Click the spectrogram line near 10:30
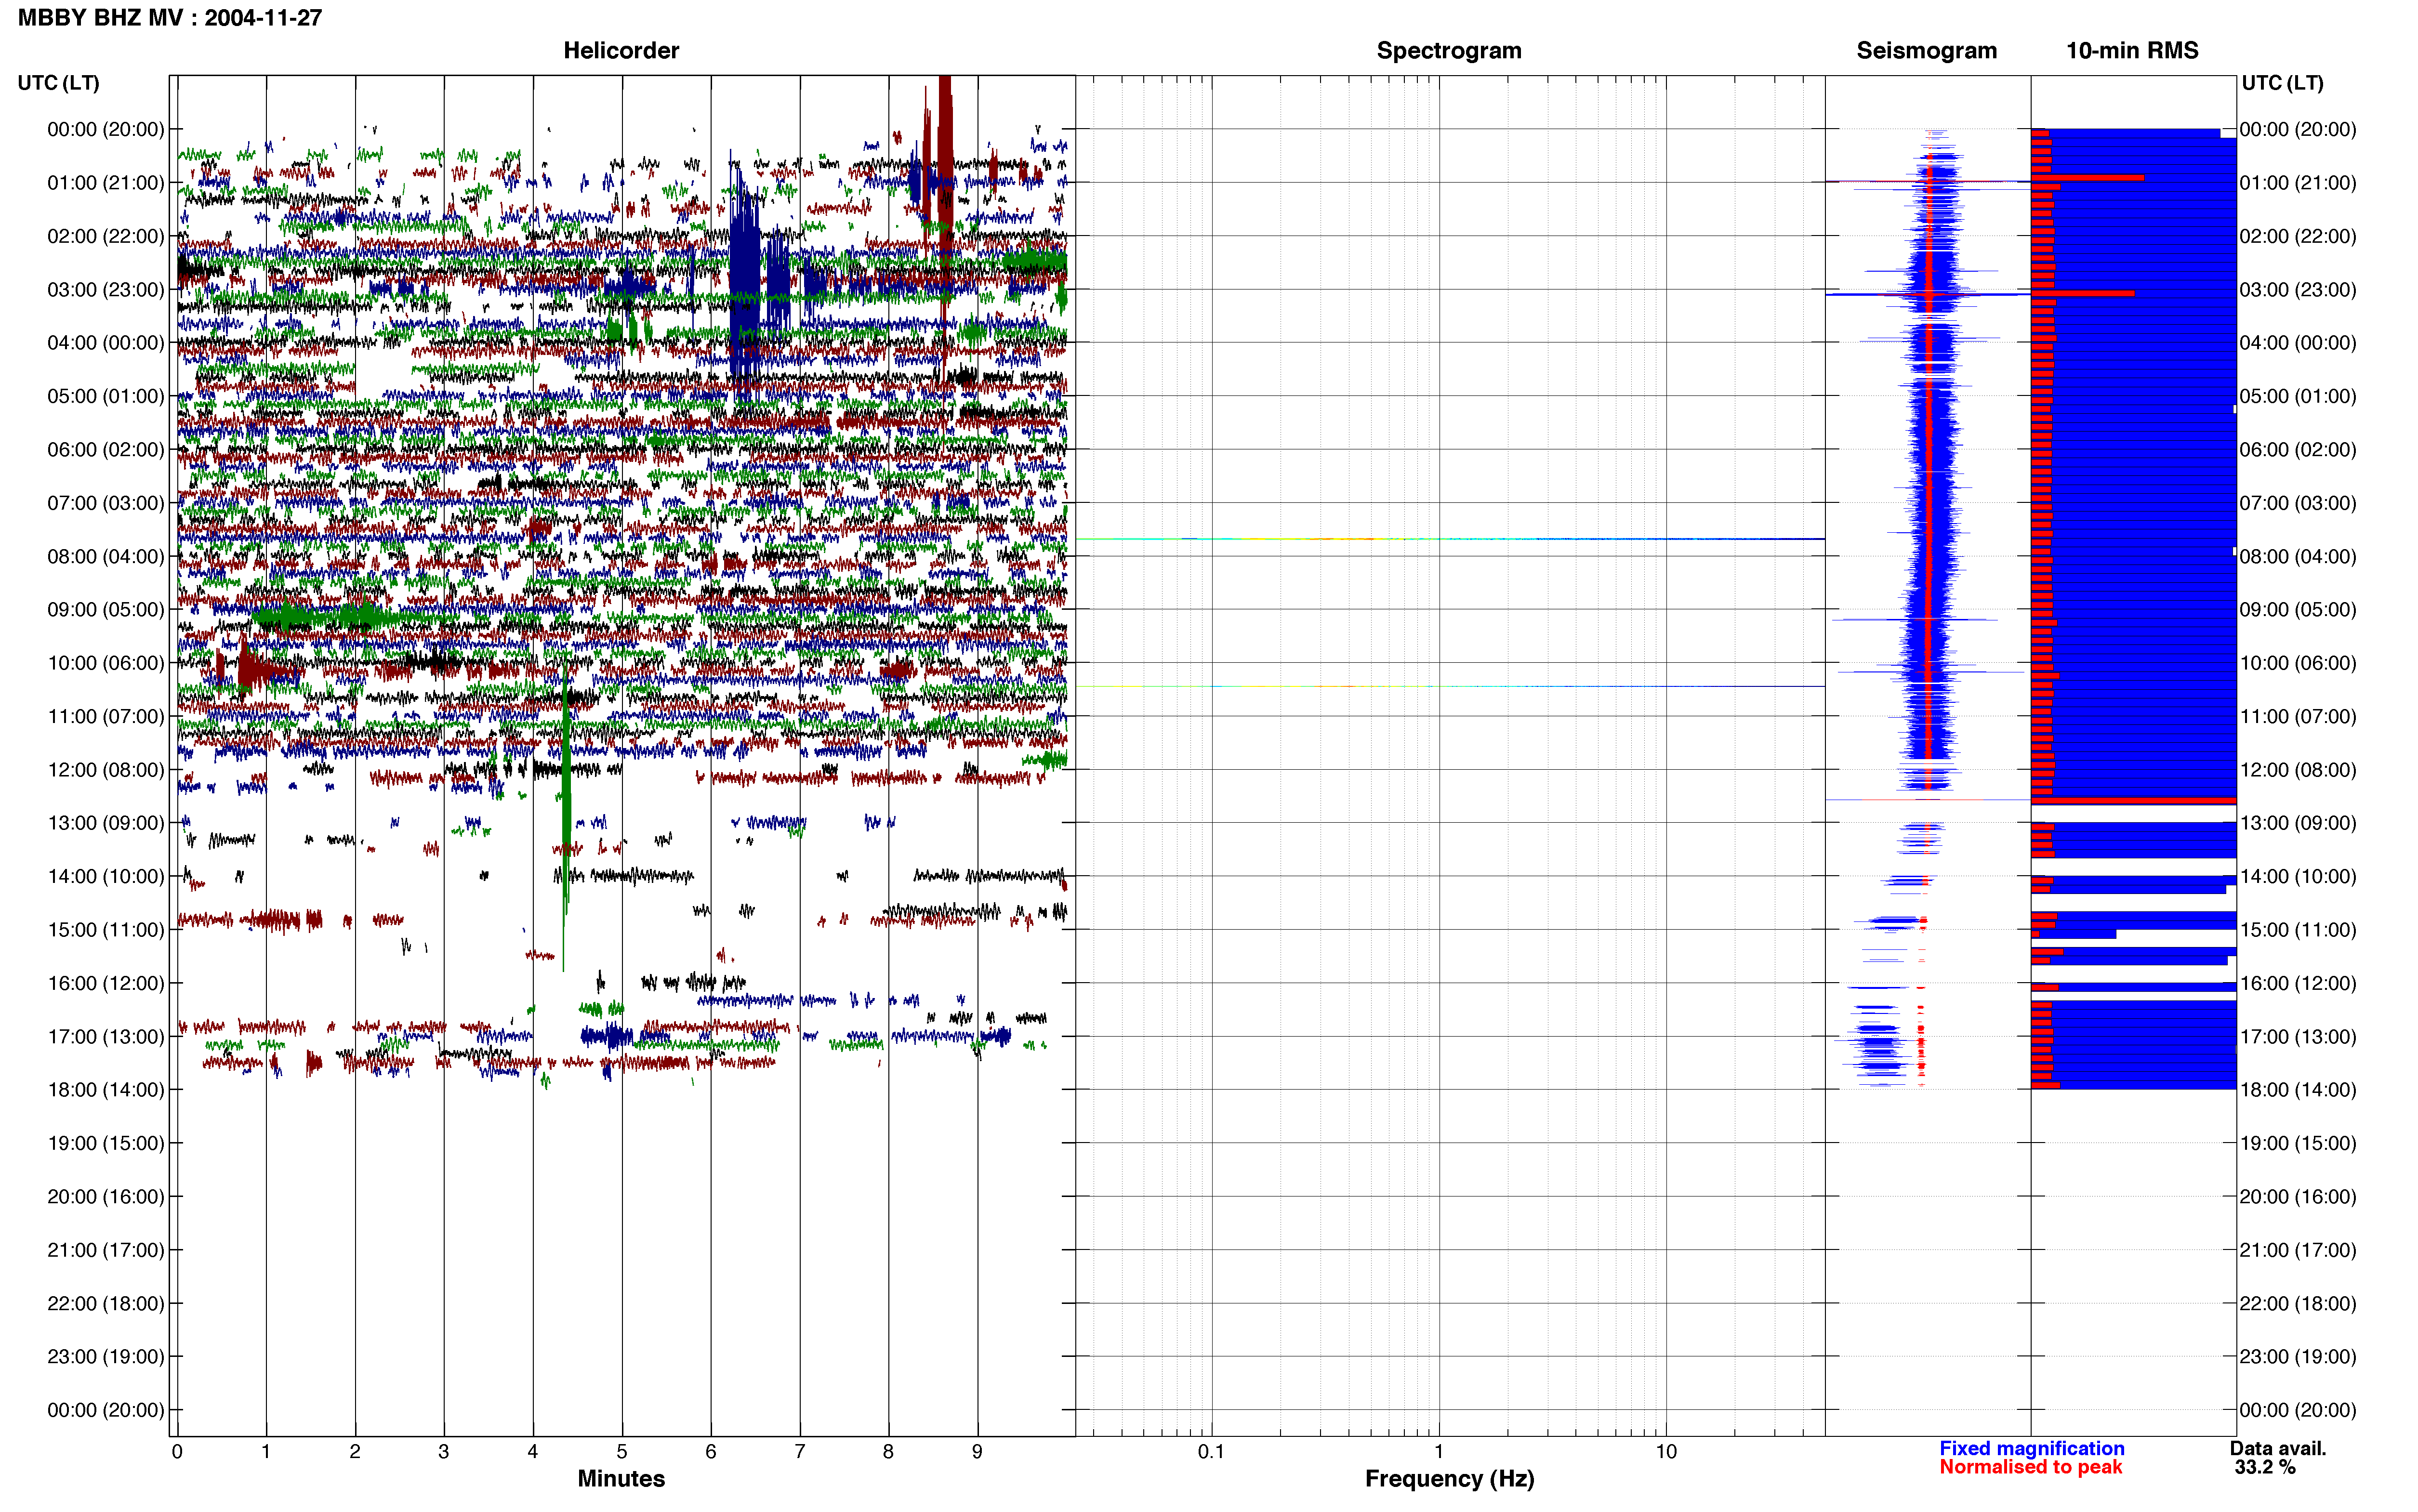 pyautogui.click(x=1449, y=686)
